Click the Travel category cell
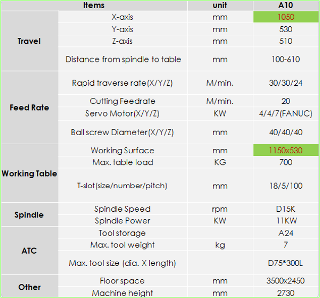 pos(30,41)
